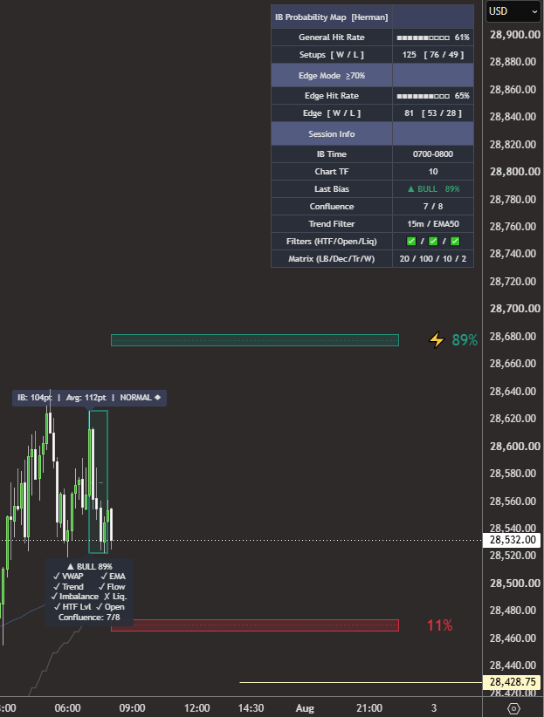Click the Matrix (LB/Dec/Tr/W) label
544x717 pixels.
click(332, 258)
